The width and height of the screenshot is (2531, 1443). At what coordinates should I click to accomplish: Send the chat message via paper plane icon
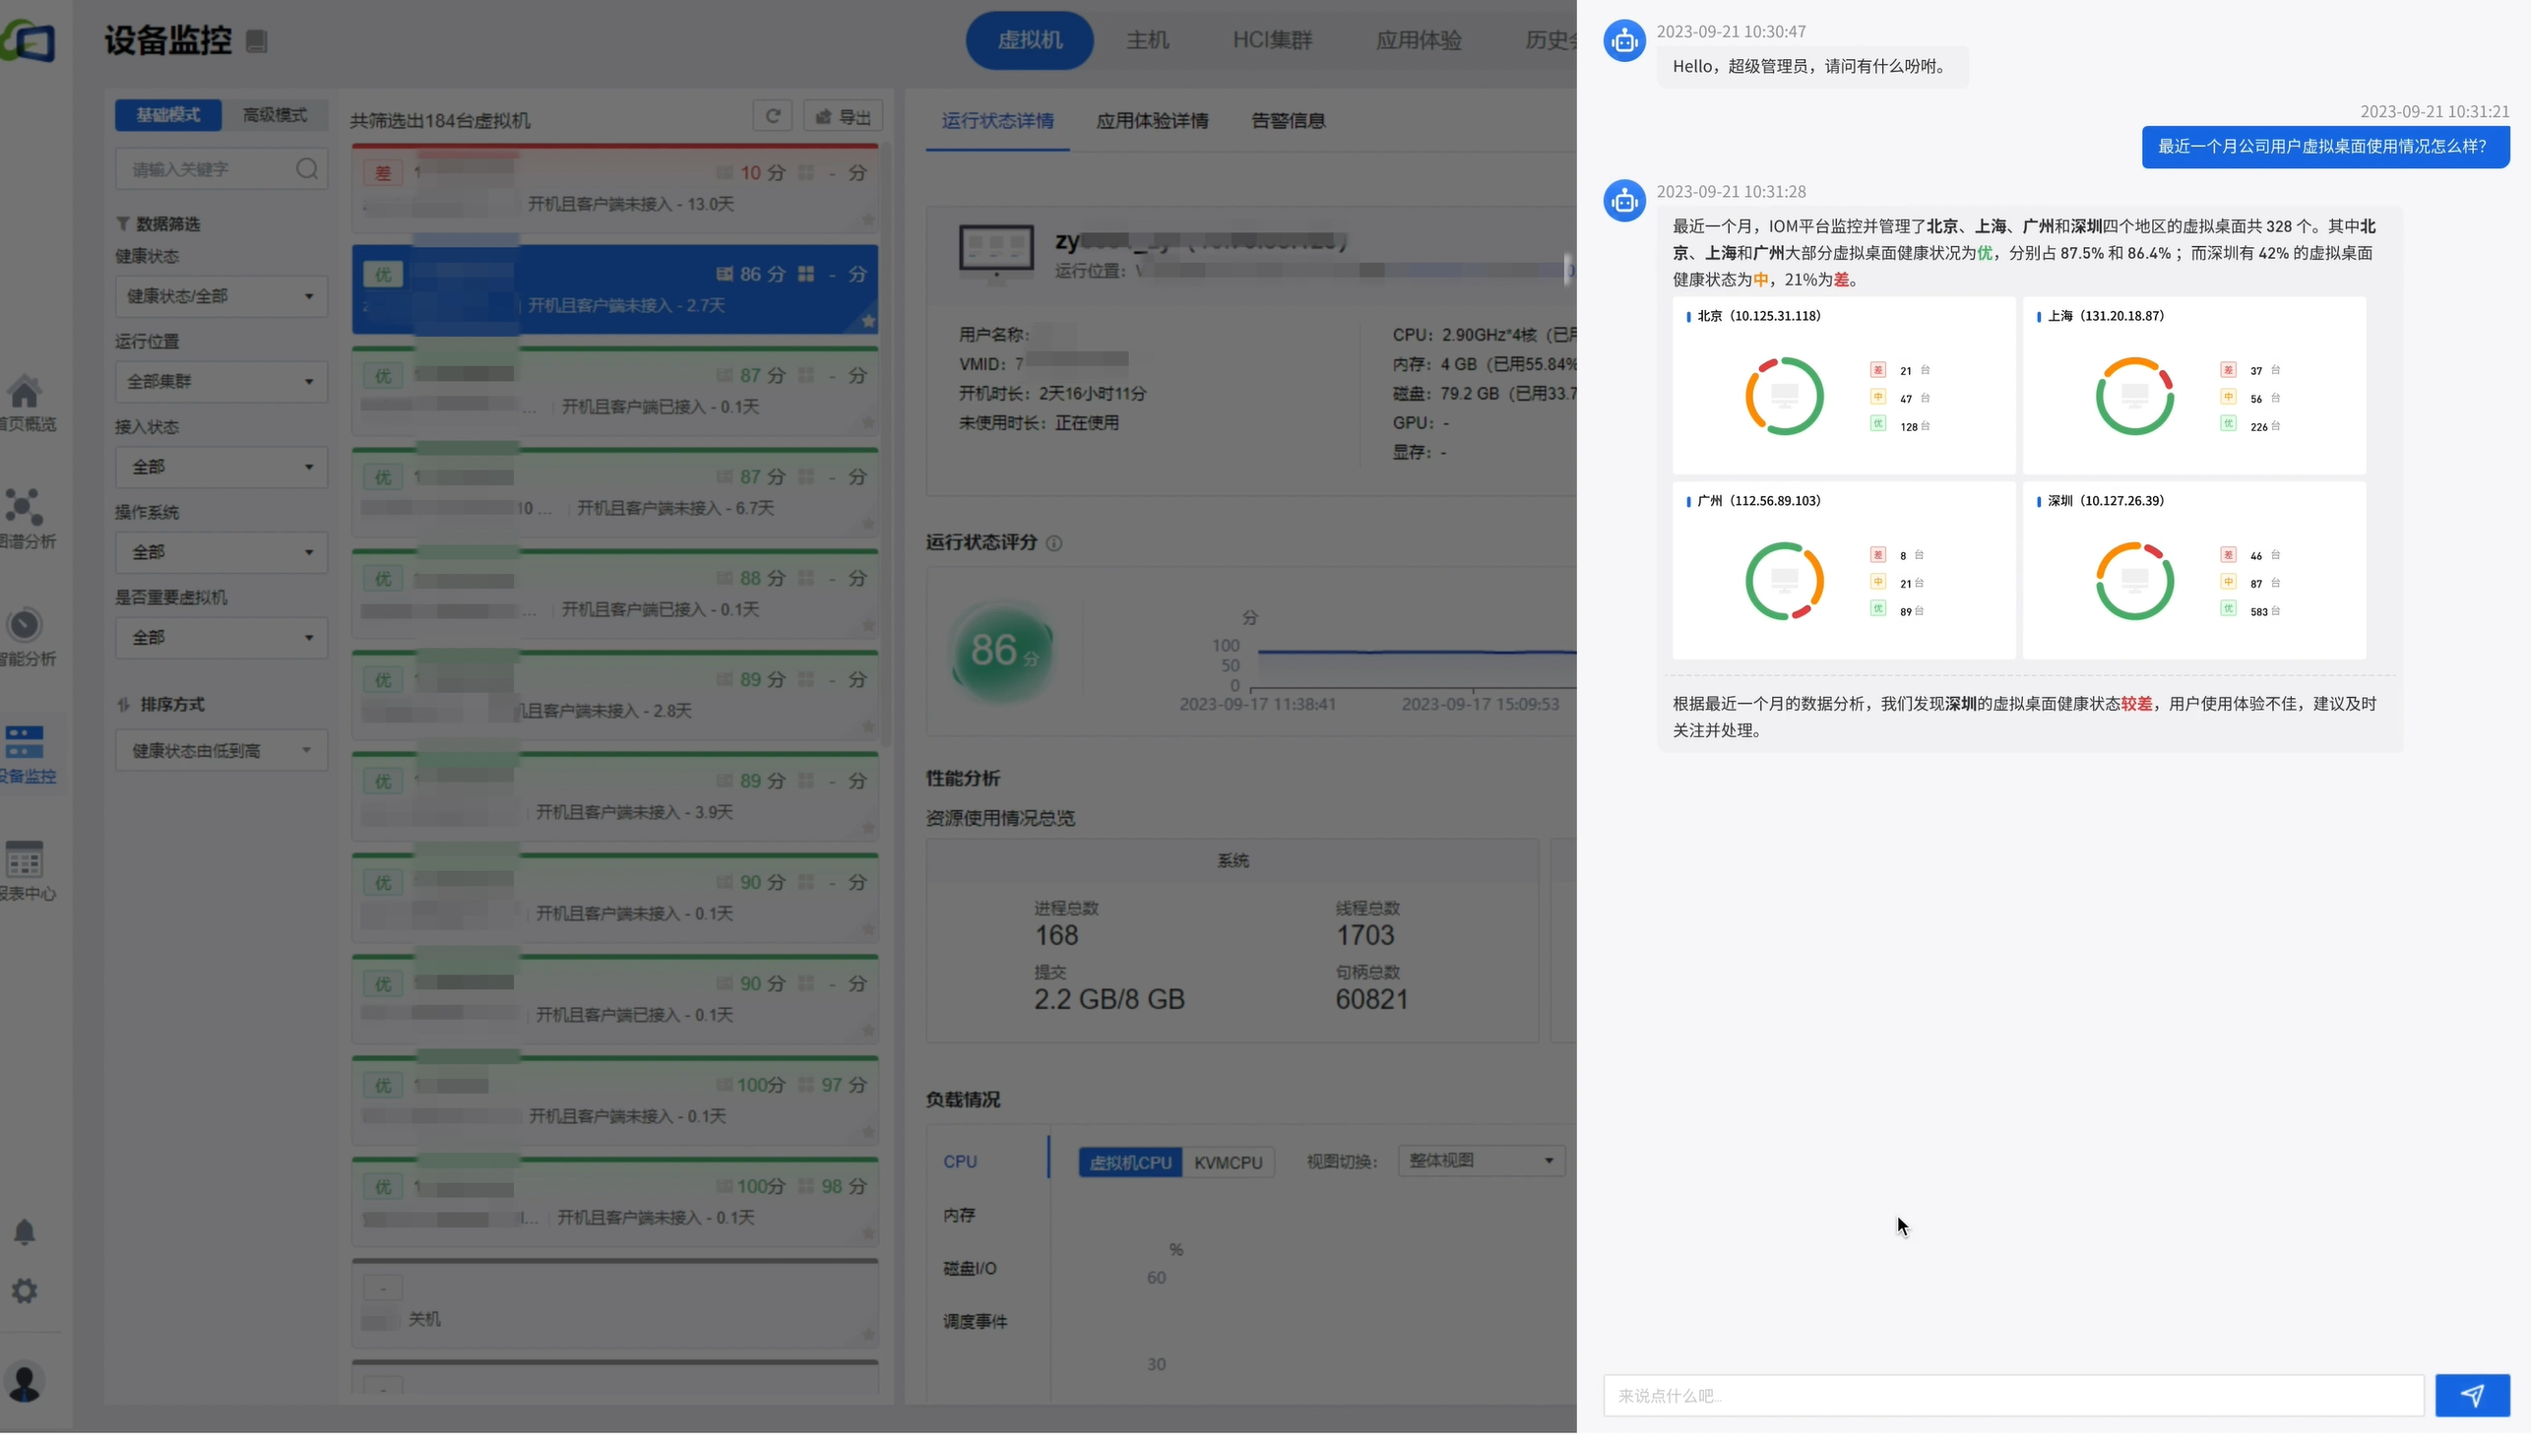point(2473,1395)
